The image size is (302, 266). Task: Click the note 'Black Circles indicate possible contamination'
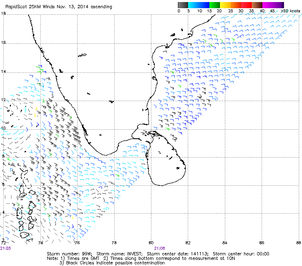click(115, 263)
